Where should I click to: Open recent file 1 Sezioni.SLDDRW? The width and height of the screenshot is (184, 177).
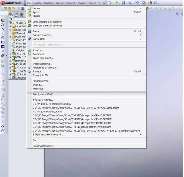click(86, 100)
